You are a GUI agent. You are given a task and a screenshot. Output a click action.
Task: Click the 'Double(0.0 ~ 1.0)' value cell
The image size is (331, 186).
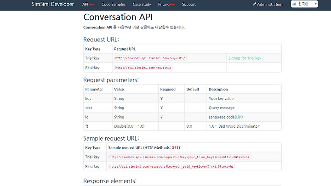135,126
